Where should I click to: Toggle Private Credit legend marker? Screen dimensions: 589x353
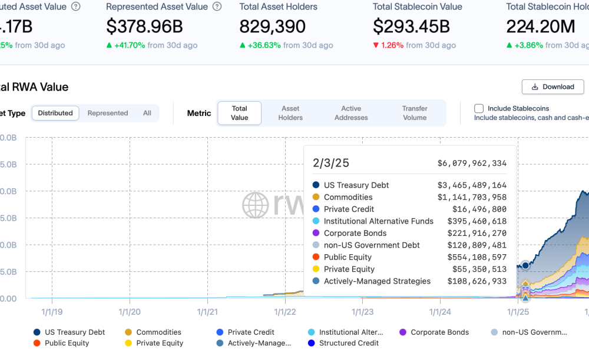point(220,332)
